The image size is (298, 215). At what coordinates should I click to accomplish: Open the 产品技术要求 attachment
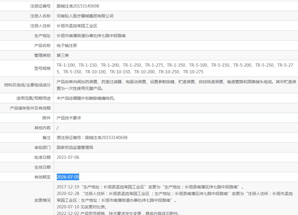(x=69, y=118)
